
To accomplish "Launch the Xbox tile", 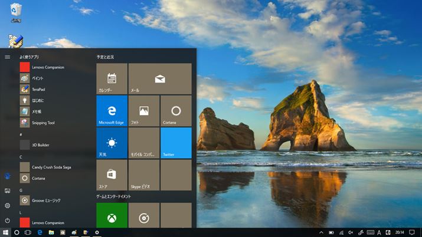I will point(112,217).
